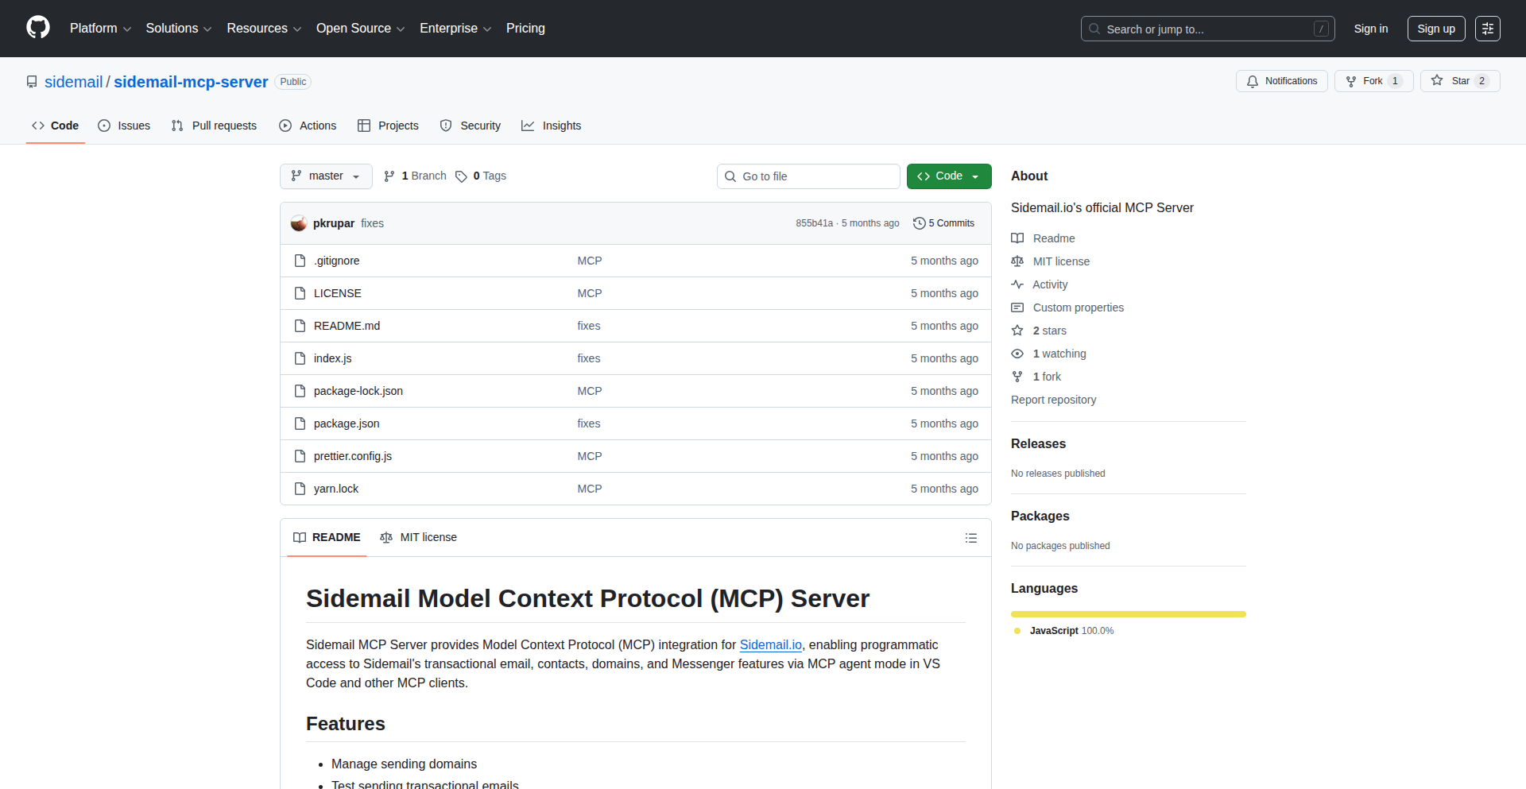Click the Notifications bell button
Viewport: 1526px width, 789px height.
tap(1281, 81)
